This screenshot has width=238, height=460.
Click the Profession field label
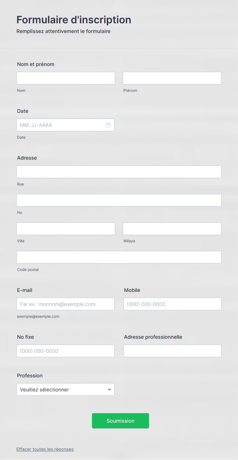point(30,376)
